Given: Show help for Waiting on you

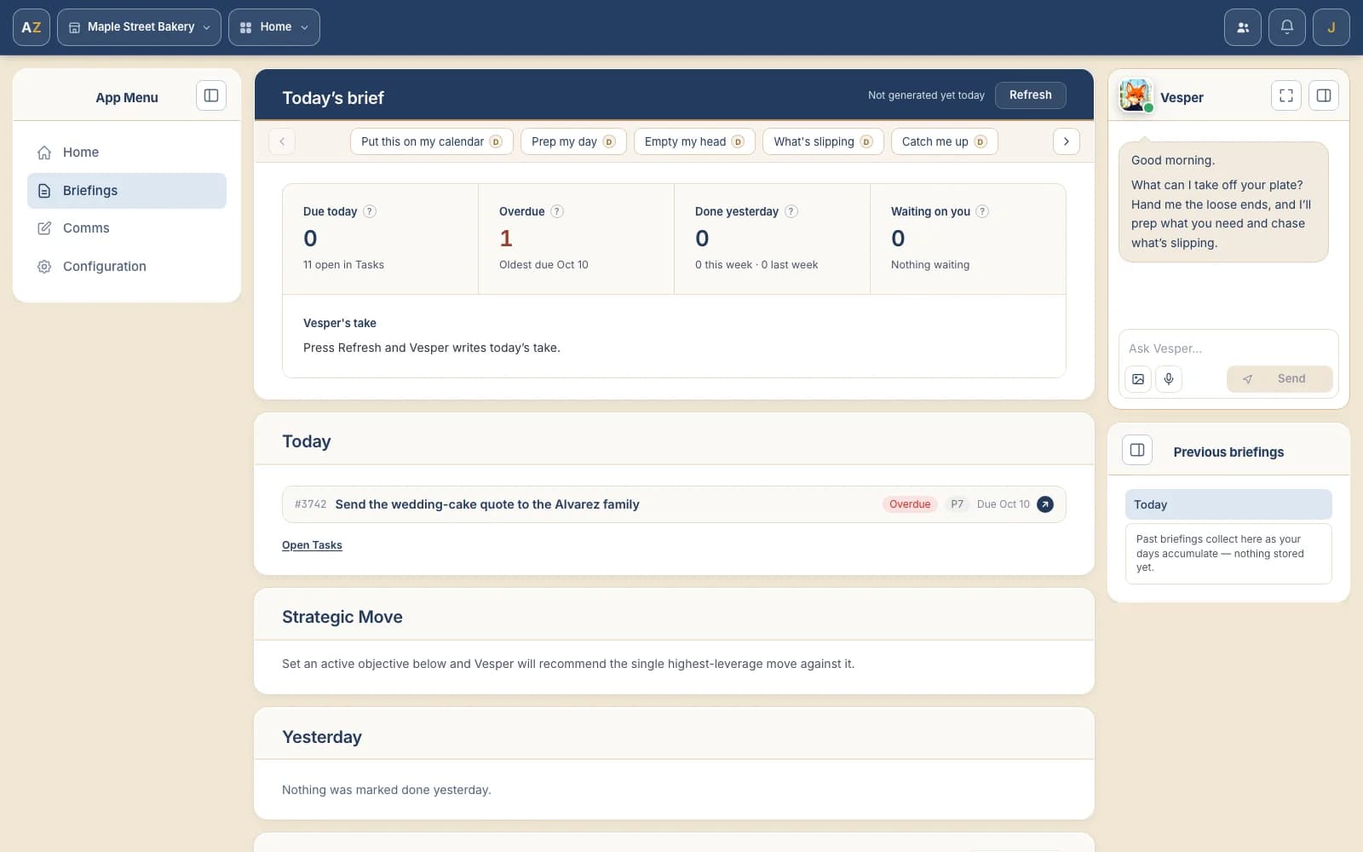Looking at the screenshot, I should (982, 211).
